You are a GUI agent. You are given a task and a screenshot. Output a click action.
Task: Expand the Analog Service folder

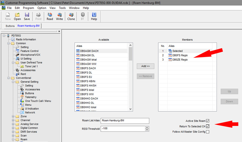tap(13, 124)
